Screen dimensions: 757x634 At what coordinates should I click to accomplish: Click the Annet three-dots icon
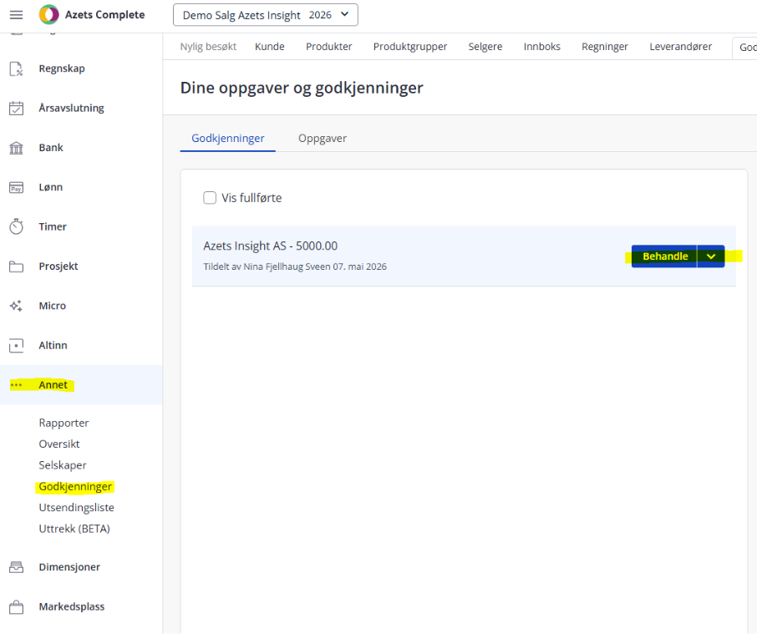[x=16, y=385]
